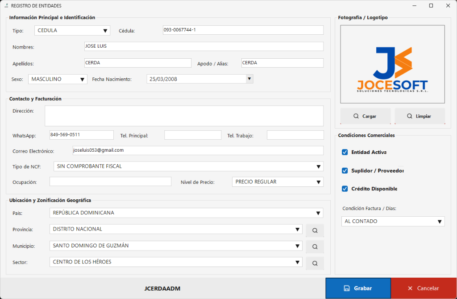Open the Tipo dropdown showing CEDULA
The width and height of the screenshot is (457, 299).
(x=72, y=31)
